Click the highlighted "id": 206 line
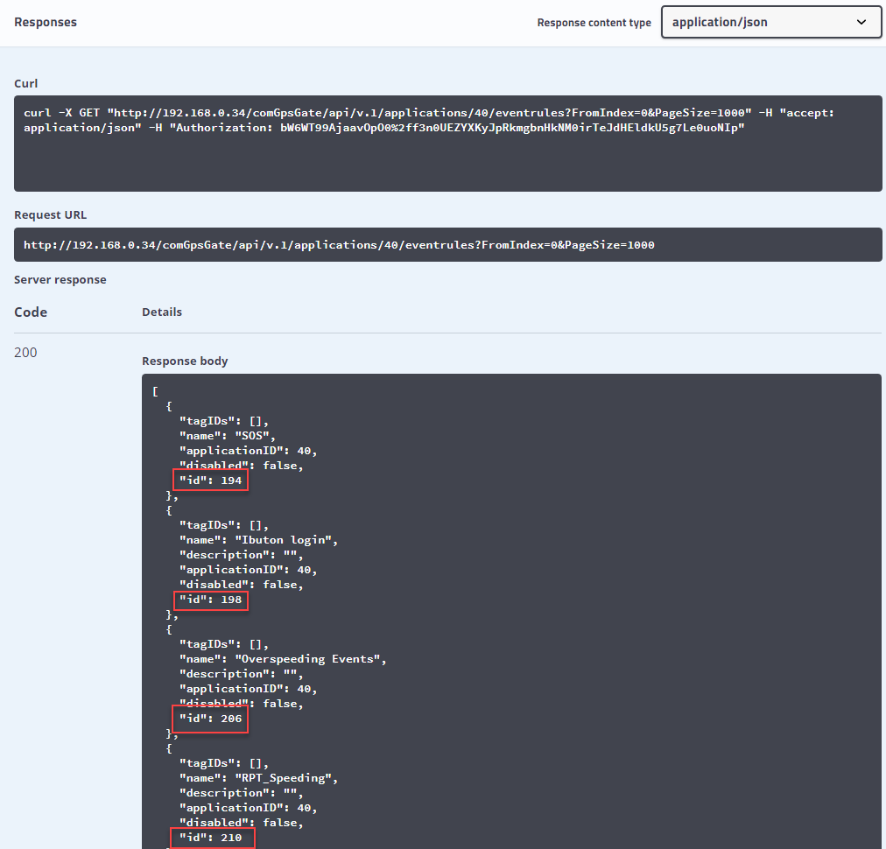The image size is (886, 849). coord(210,719)
